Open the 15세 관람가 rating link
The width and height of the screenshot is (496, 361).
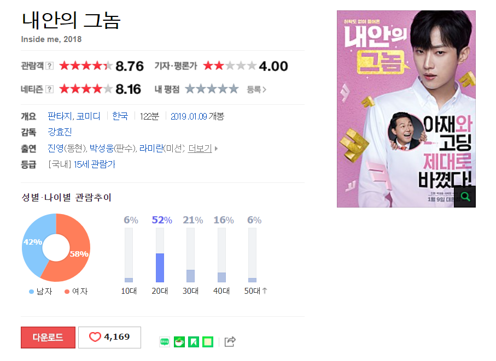pos(95,164)
